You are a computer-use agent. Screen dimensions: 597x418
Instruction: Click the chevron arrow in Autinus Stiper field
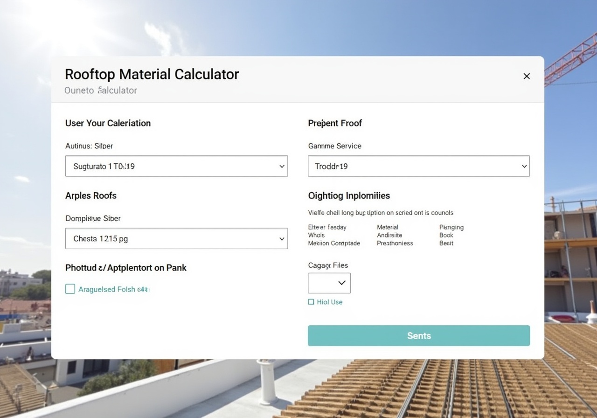point(282,167)
